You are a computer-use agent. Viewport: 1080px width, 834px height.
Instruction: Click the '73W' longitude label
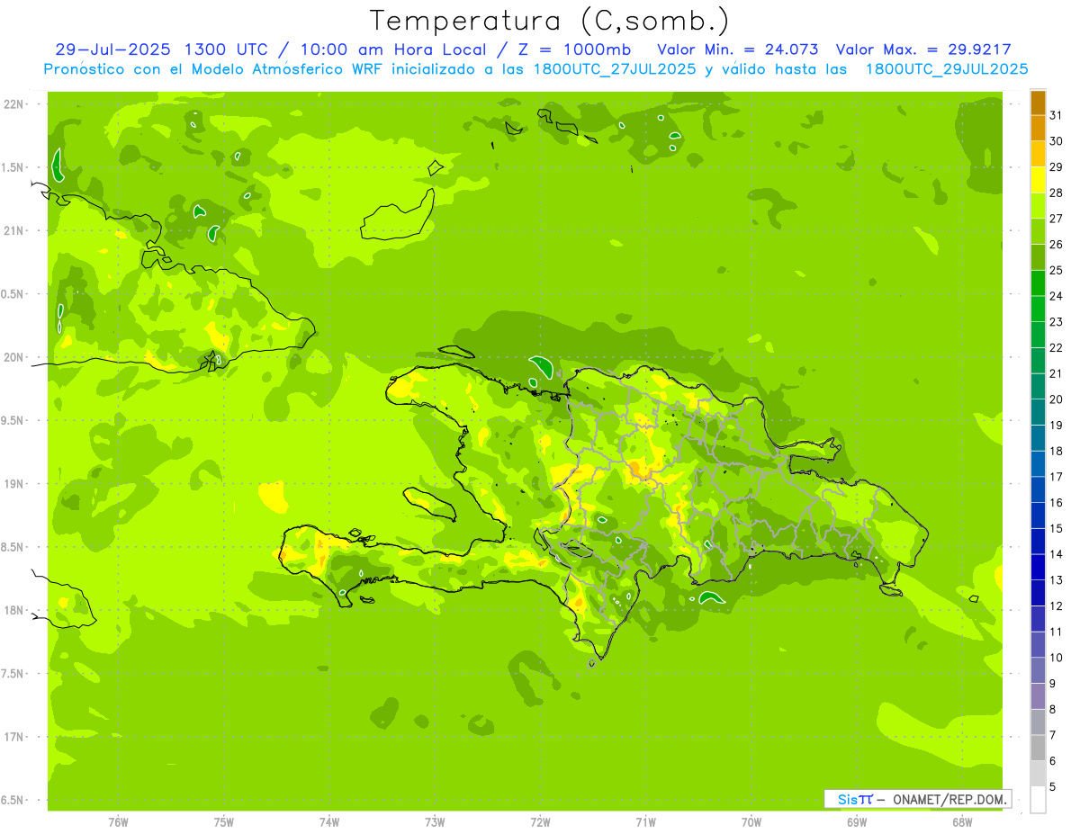[435, 822]
